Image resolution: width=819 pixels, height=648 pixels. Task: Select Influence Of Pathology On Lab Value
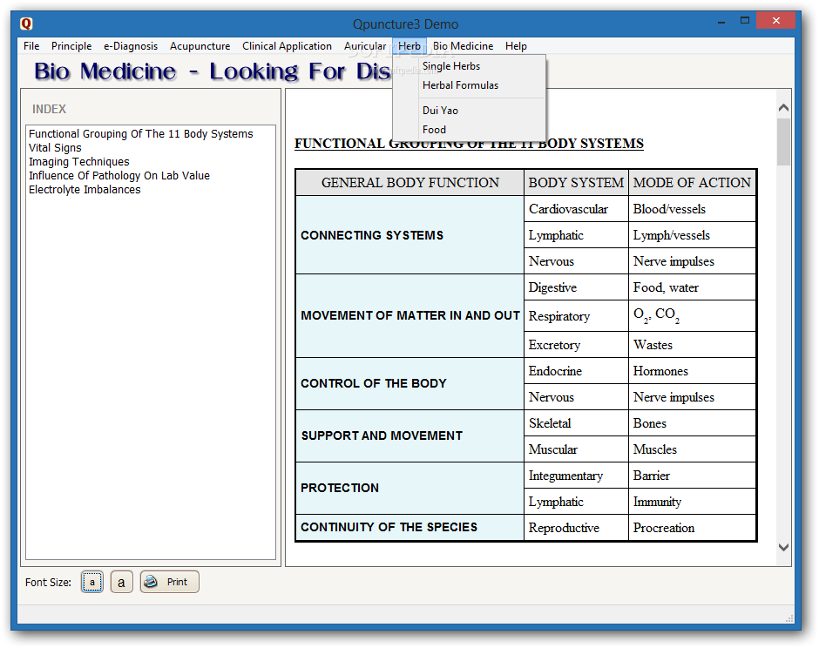click(119, 175)
